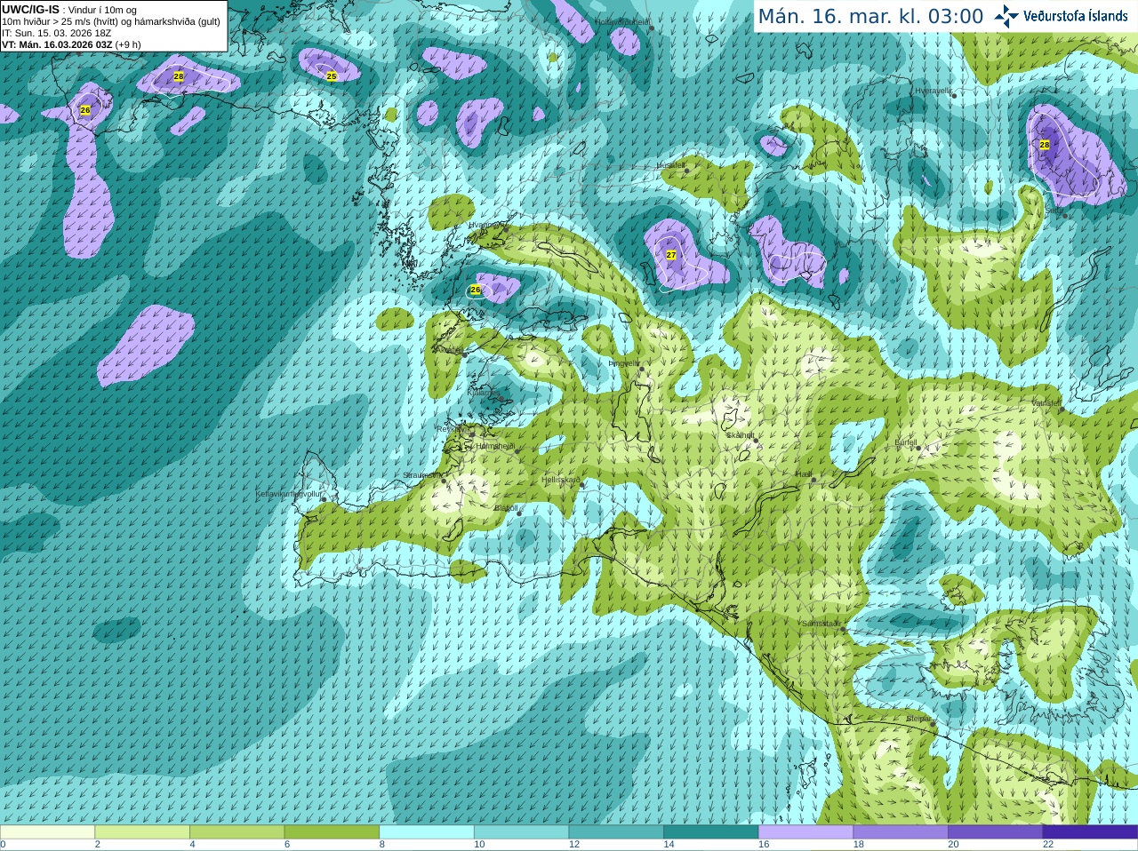The height and width of the screenshot is (851, 1138).
Task: Select the 18–20 m/s legend color
Action: click(x=901, y=832)
